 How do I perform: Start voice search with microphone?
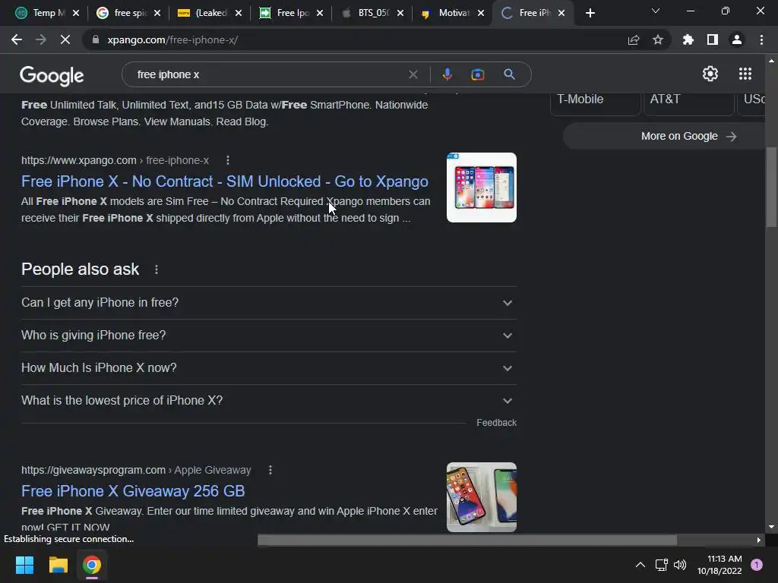pos(447,74)
